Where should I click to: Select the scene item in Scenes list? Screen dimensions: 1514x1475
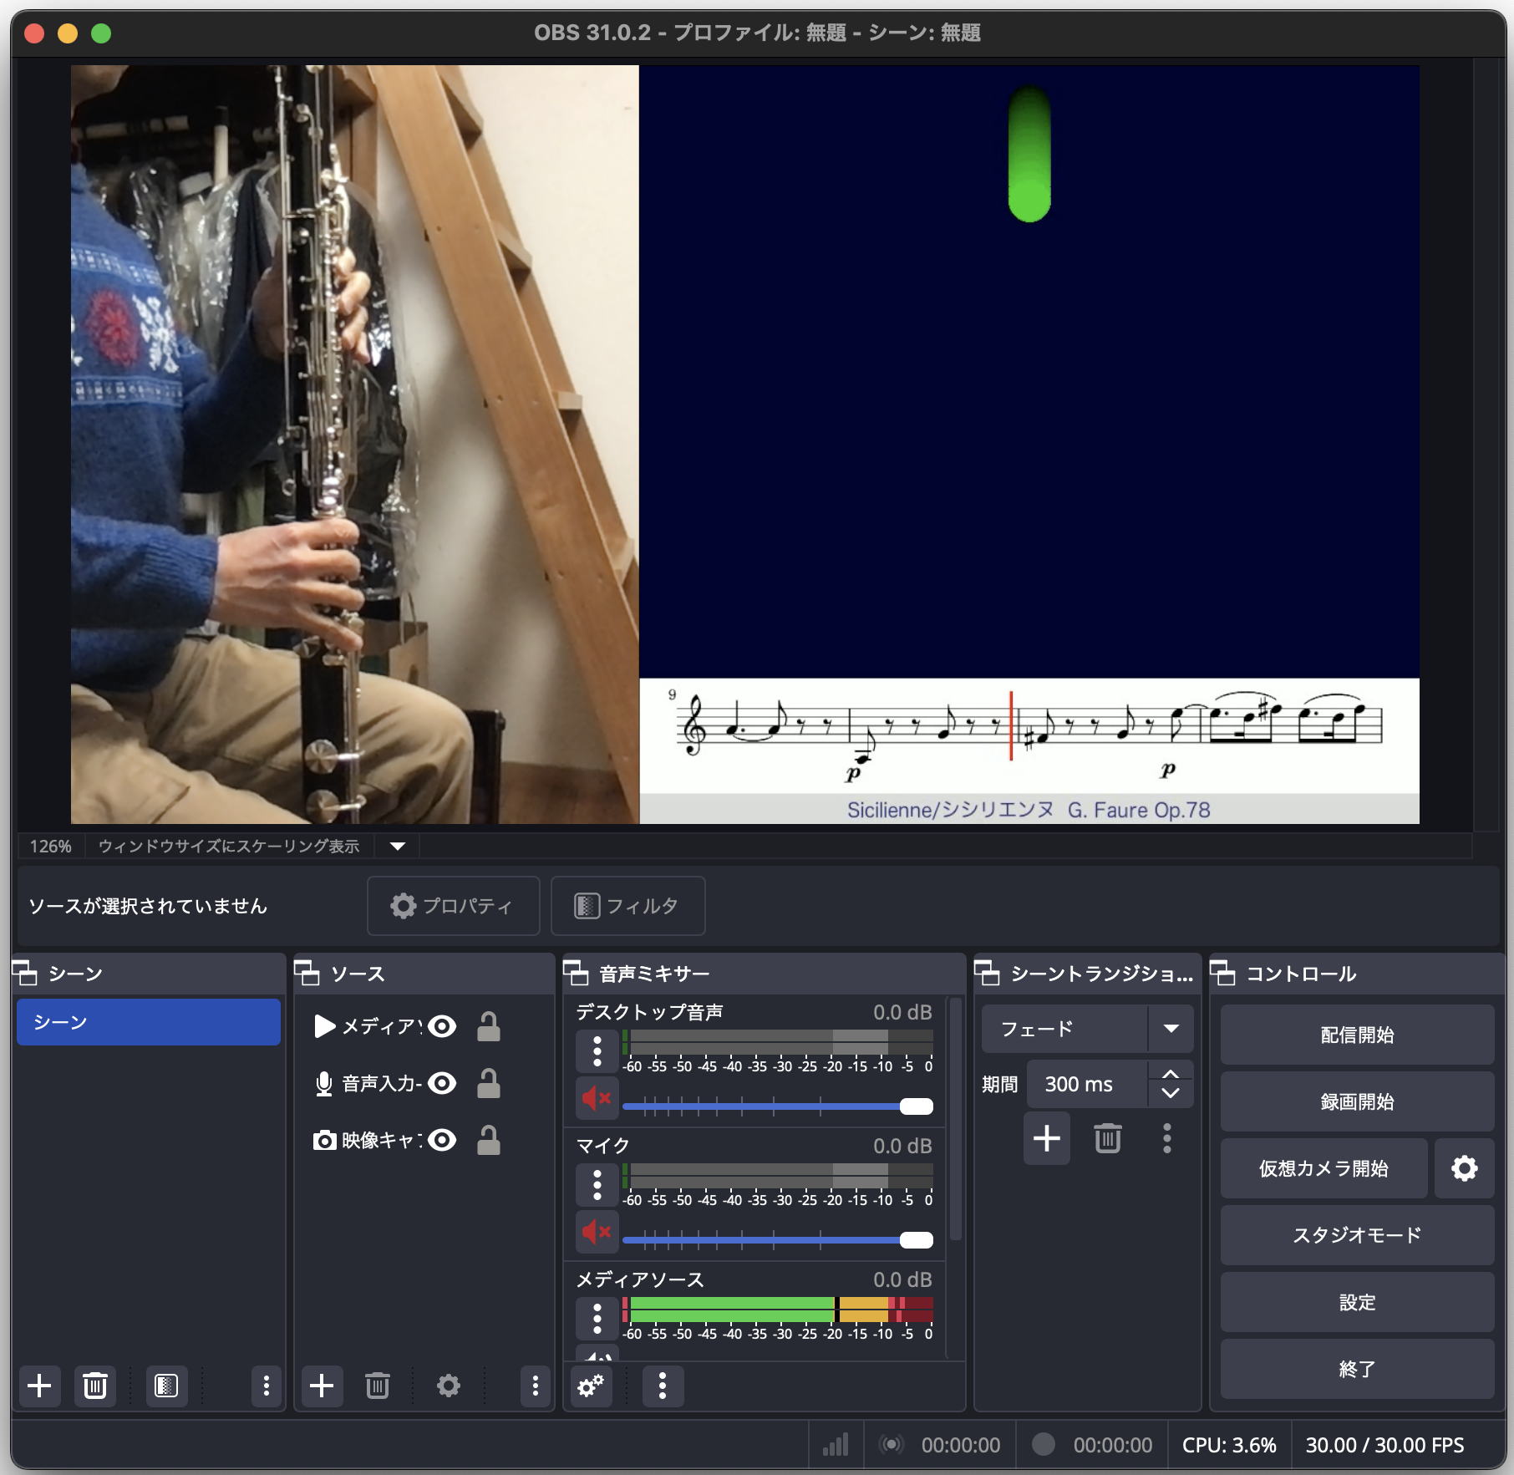click(149, 1022)
